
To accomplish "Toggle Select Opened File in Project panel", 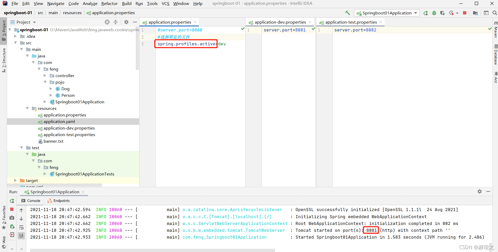I will coord(107,22).
